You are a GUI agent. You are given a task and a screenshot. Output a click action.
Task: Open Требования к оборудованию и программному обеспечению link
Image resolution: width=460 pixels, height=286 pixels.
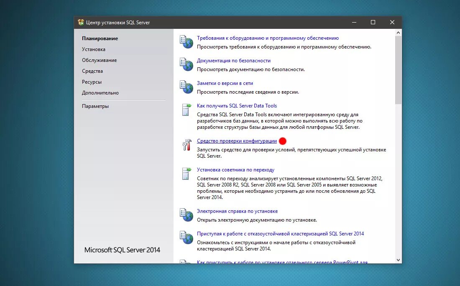[x=268, y=38]
